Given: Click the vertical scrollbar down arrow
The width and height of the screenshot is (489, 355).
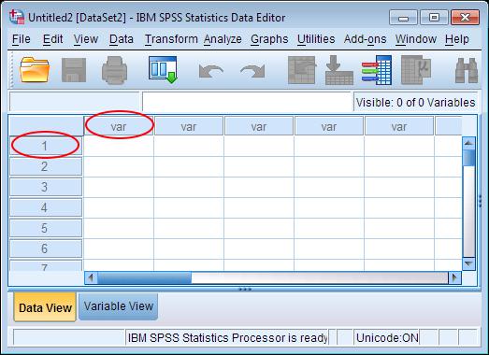Looking at the screenshot, I should coord(468,263).
